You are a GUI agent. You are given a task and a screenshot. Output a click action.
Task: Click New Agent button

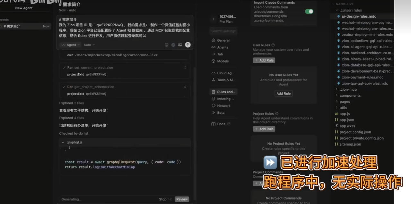click(x=24, y=8)
